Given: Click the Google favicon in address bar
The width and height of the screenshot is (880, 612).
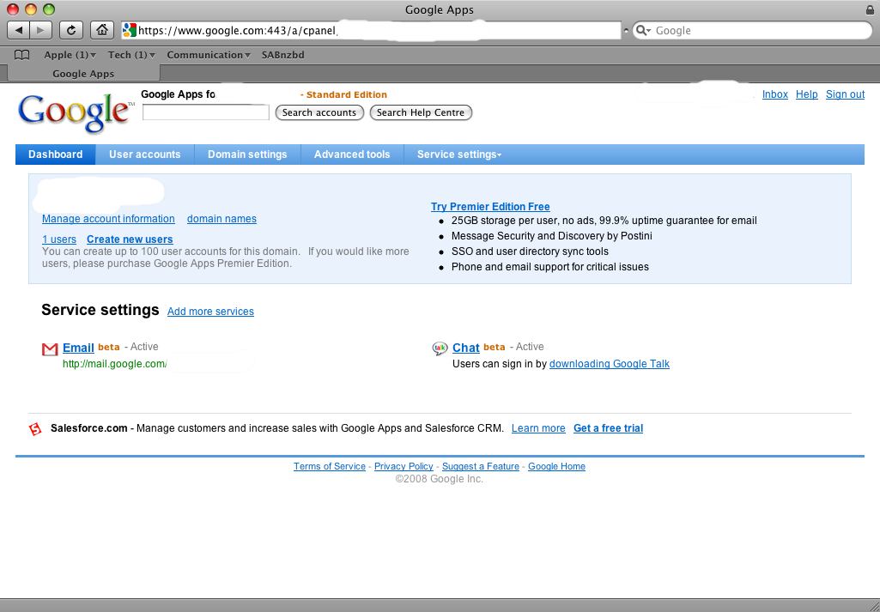Looking at the screenshot, I should click(130, 30).
